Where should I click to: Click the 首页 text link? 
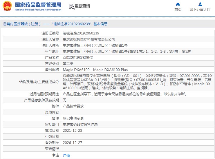pyautogui.click(x=178, y=10)
